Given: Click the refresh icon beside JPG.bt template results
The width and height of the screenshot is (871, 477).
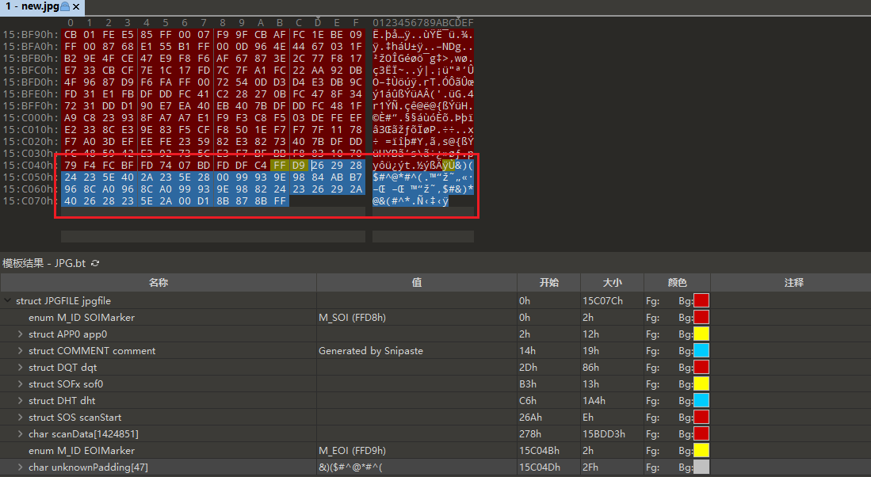Looking at the screenshot, I should pyautogui.click(x=96, y=263).
